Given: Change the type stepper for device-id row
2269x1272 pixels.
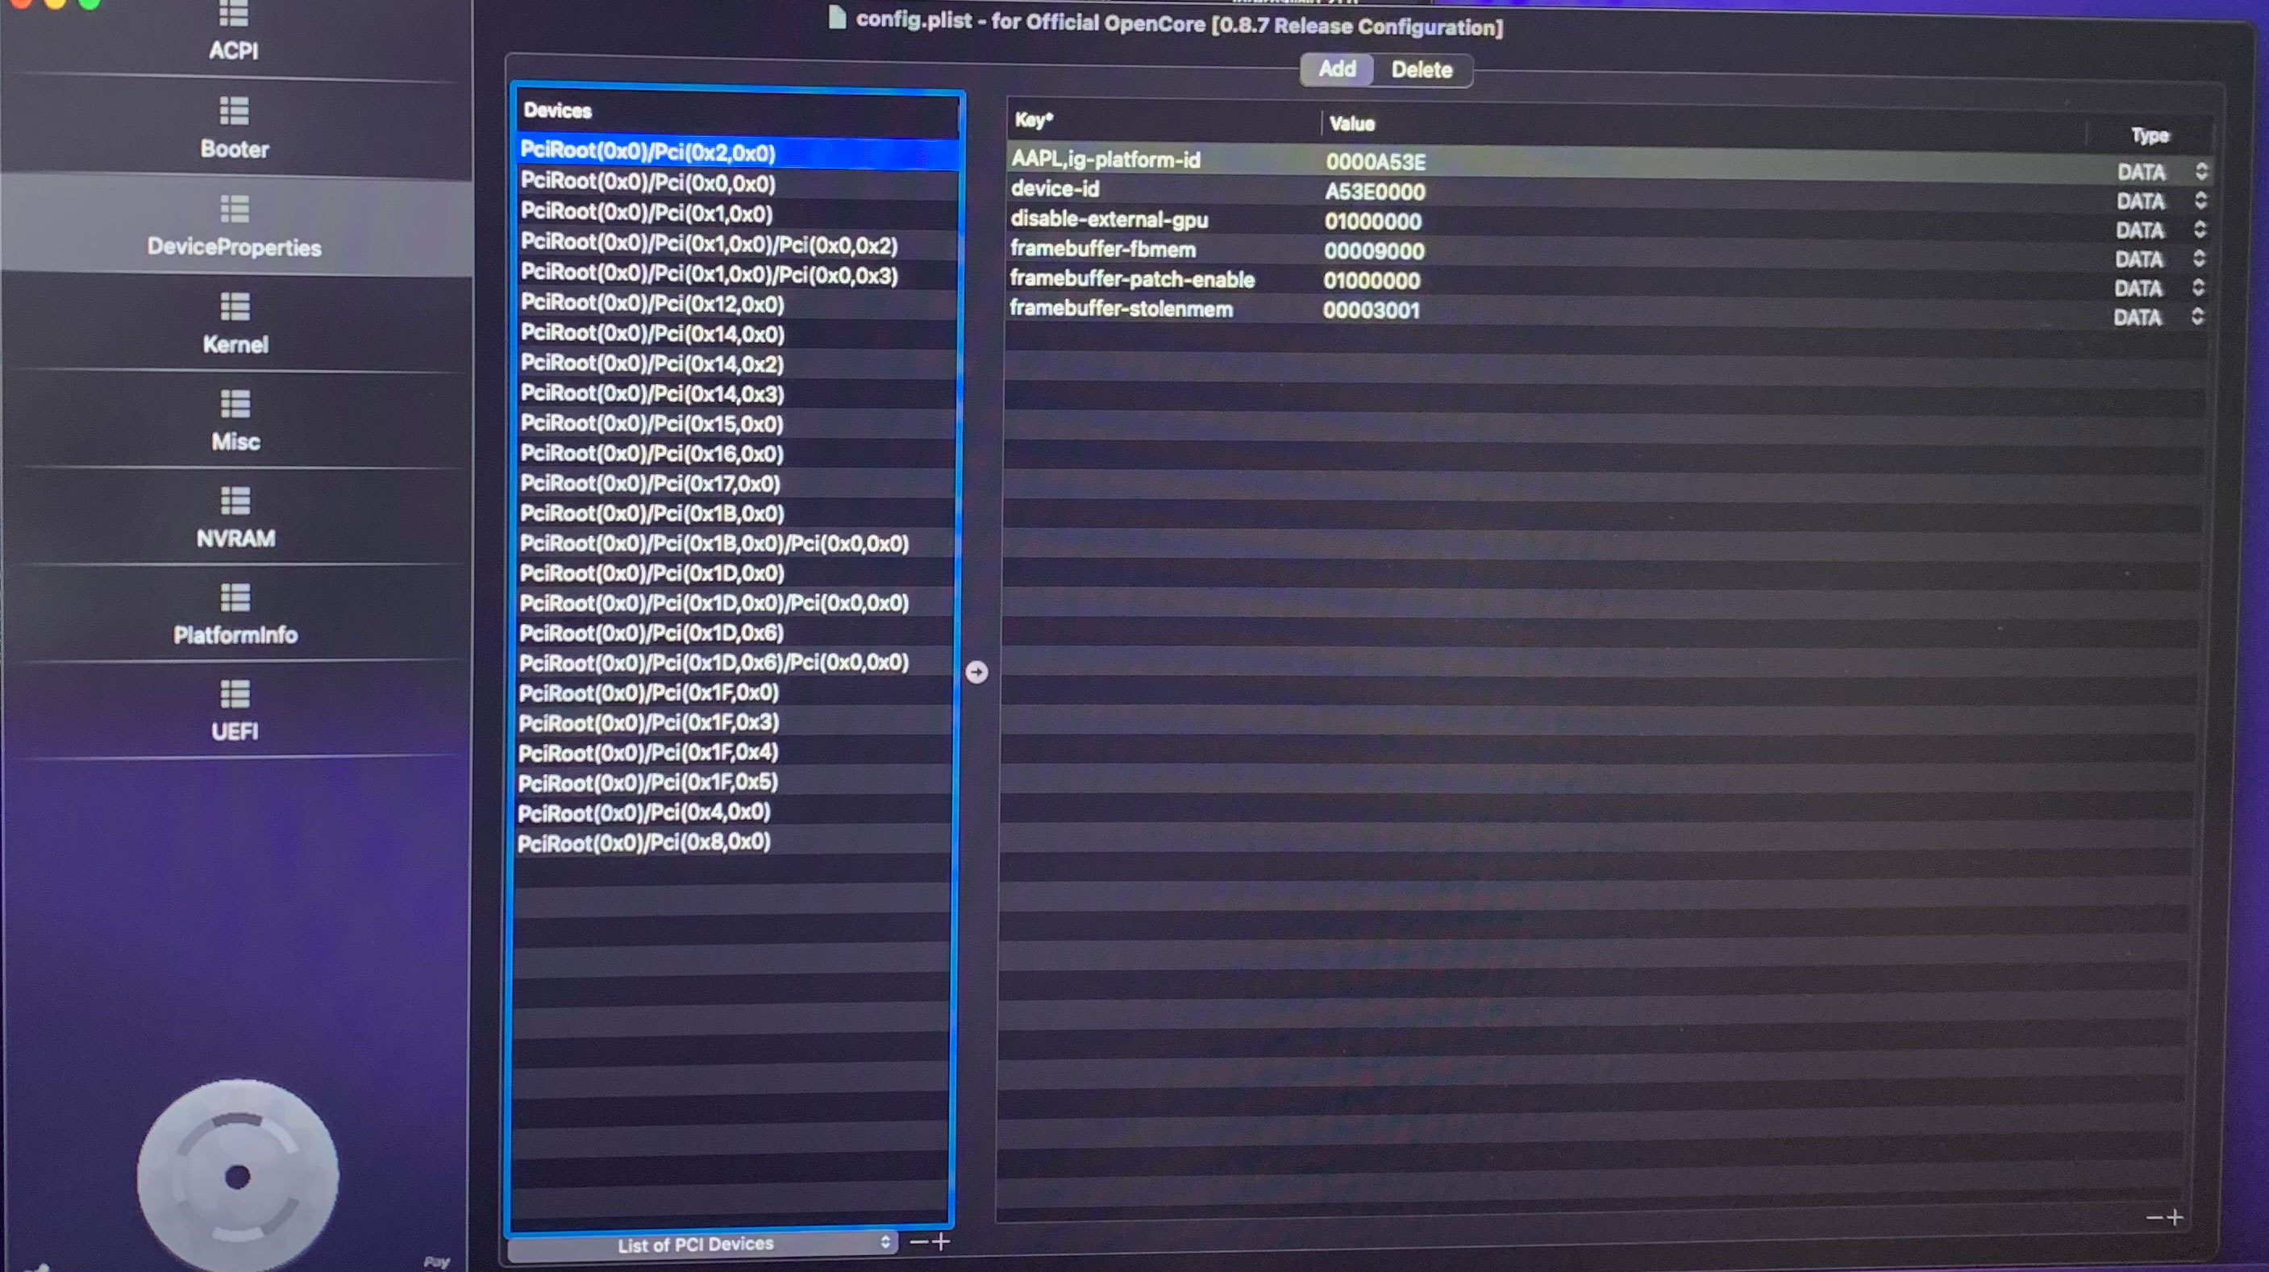Looking at the screenshot, I should point(2200,201).
